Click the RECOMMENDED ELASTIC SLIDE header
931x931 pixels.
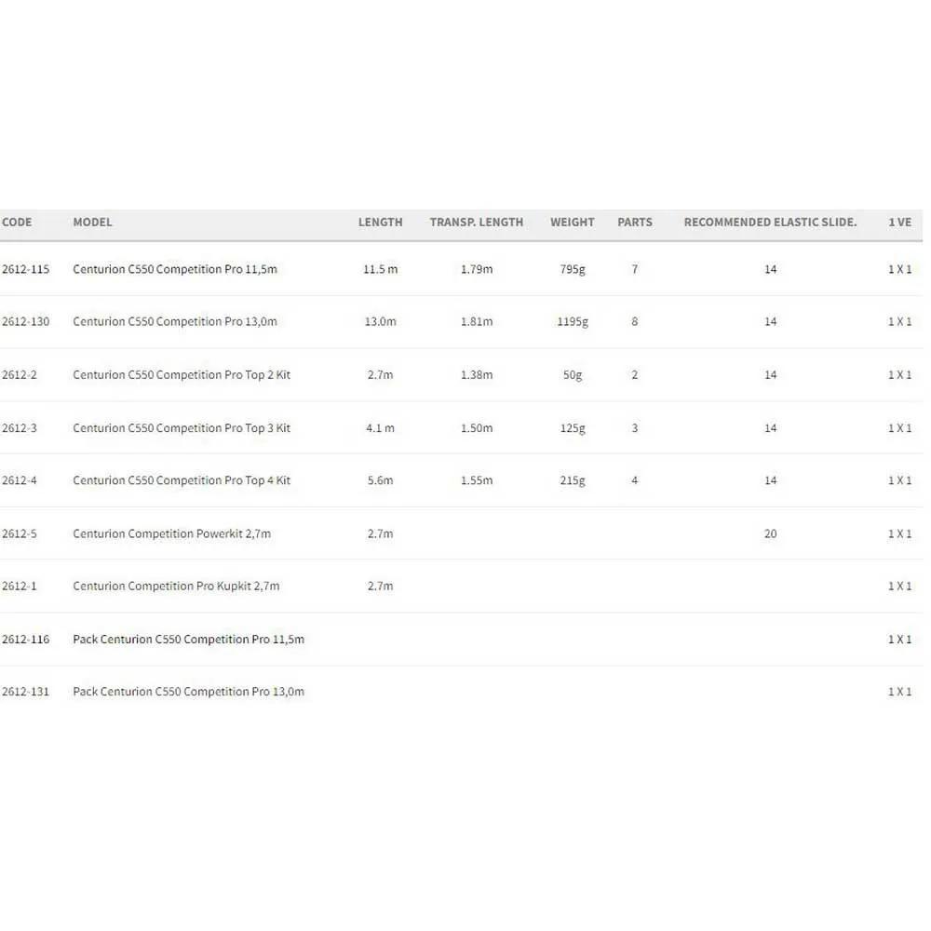[x=770, y=223]
